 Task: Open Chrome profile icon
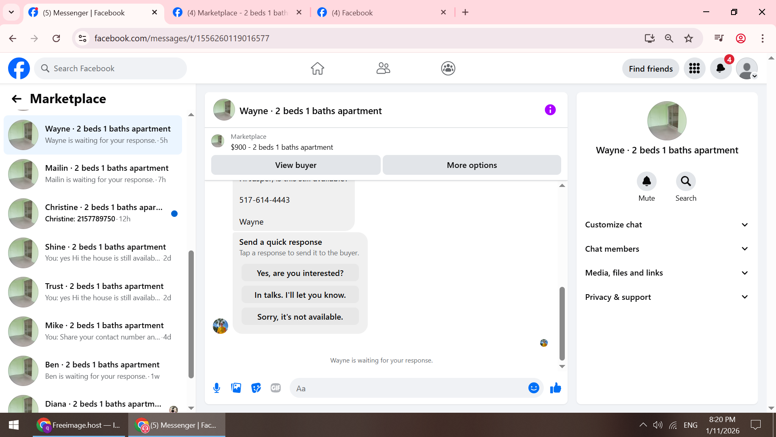(x=741, y=38)
